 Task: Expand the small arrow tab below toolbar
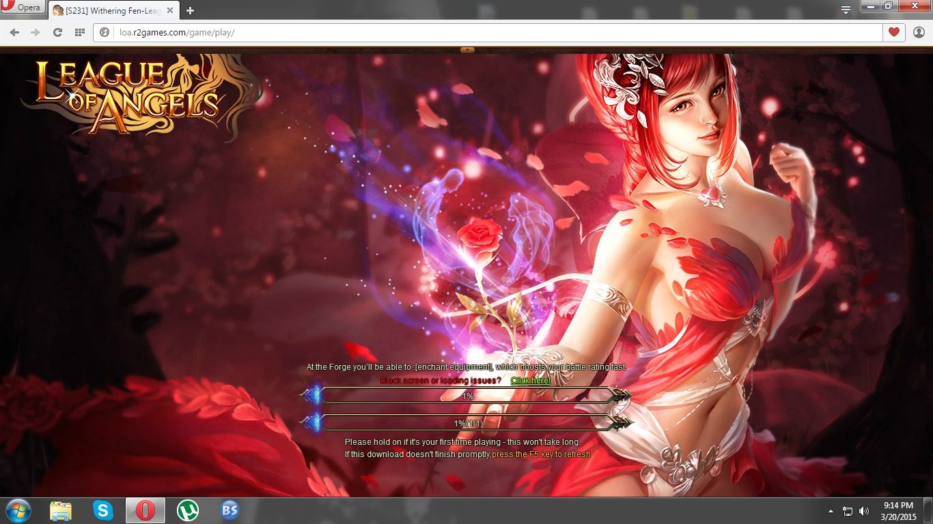[x=467, y=50]
